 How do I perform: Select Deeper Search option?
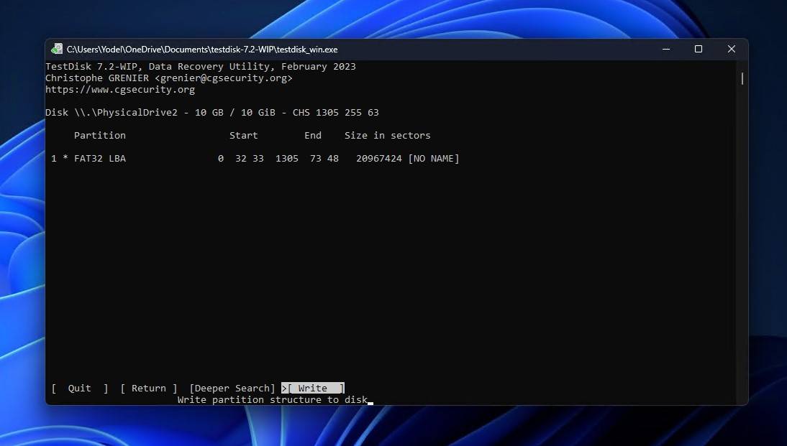(232, 389)
